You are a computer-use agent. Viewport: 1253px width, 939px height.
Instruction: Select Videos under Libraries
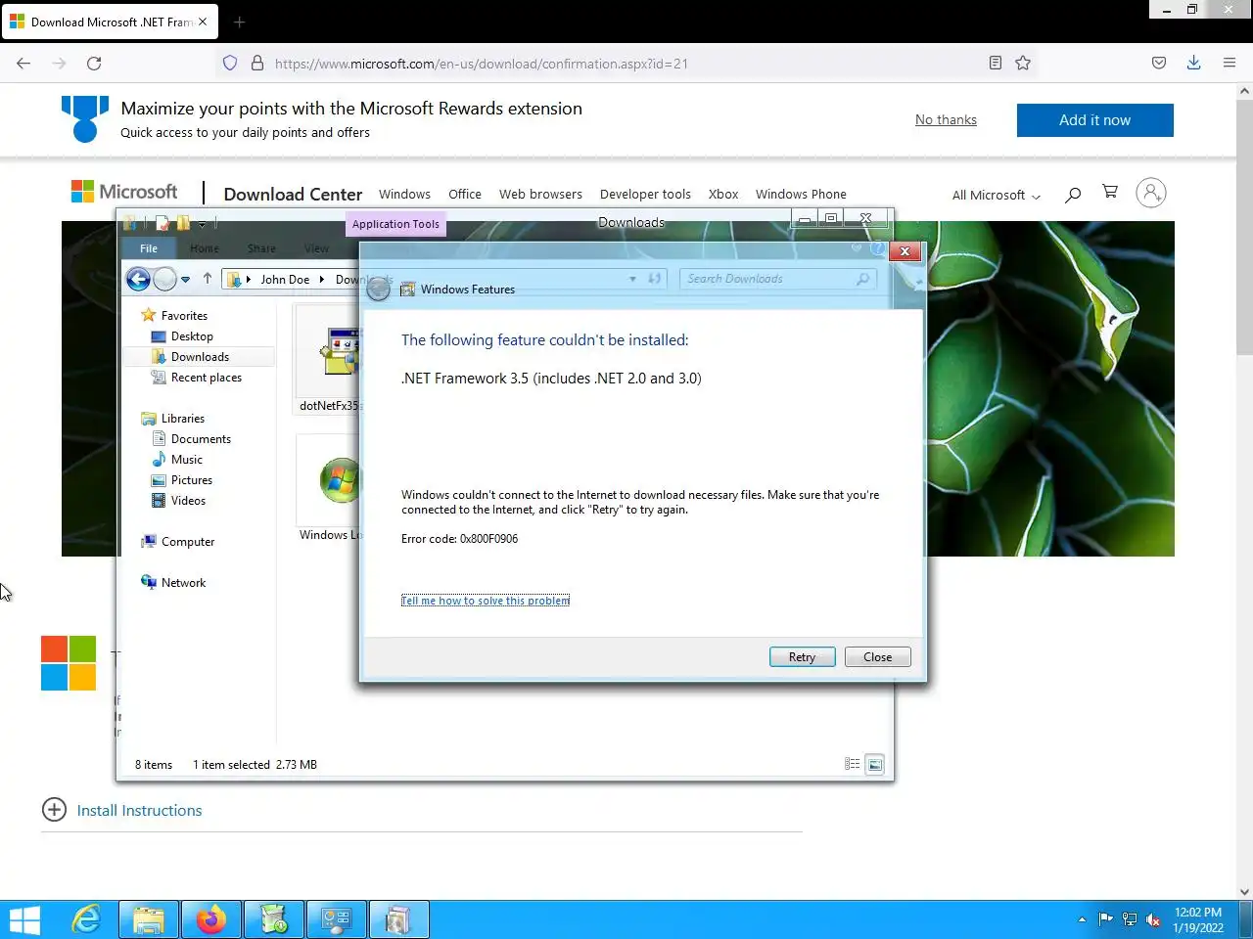pos(188,501)
